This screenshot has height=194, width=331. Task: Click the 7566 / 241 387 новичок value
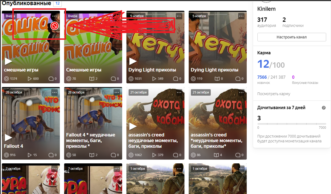(x=271, y=77)
